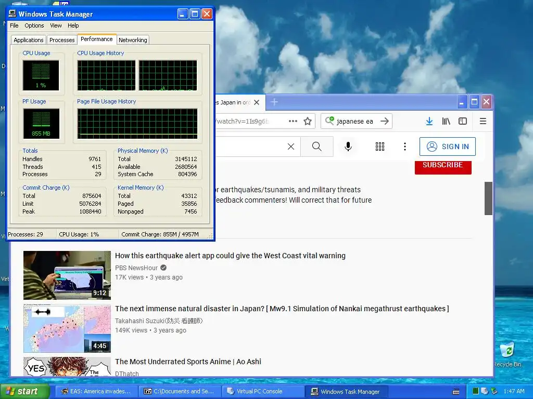533x399 pixels.
Task: Open 'The Most Underrated Sports Anime' title
Action: (x=188, y=362)
